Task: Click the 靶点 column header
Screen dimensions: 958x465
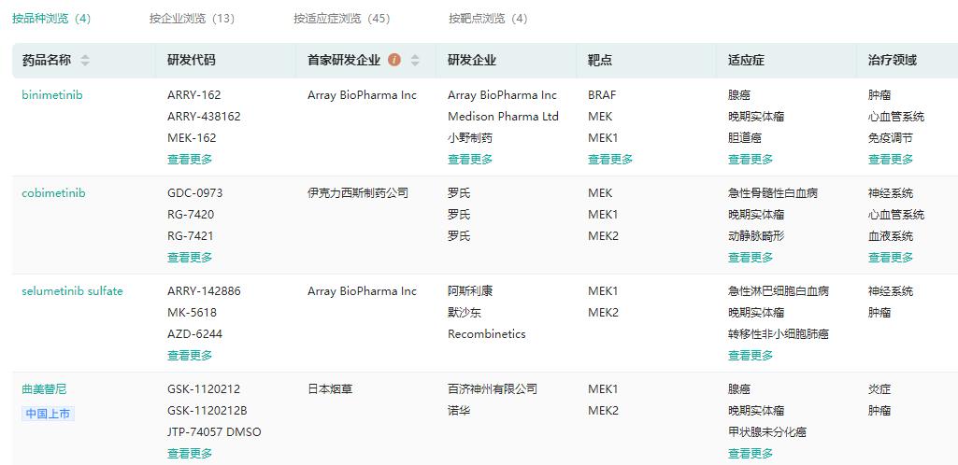Action: point(600,61)
